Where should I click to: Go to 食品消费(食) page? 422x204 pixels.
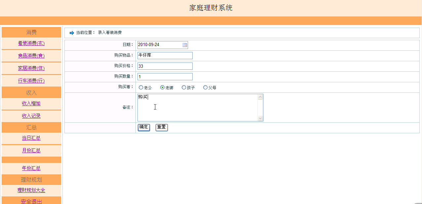(31, 56)
